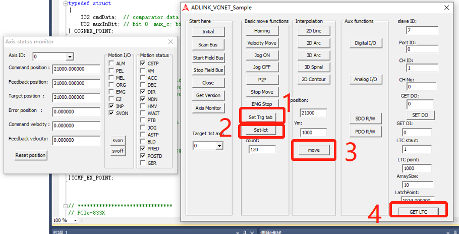Screen dimensions: 459x234
Task: Click the Initial button
Action: (208, 32)
